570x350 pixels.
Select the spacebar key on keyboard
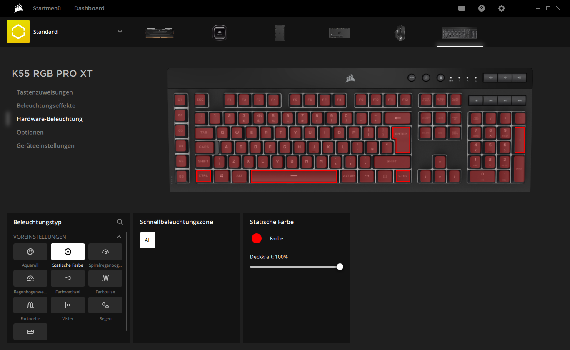coord(294,176)
